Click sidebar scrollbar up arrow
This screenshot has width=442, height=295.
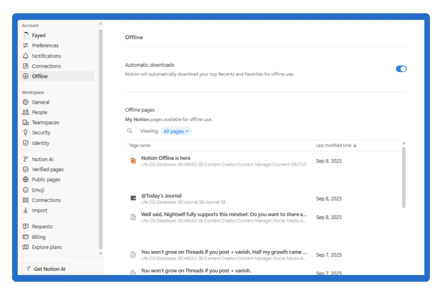pos(100,23)
